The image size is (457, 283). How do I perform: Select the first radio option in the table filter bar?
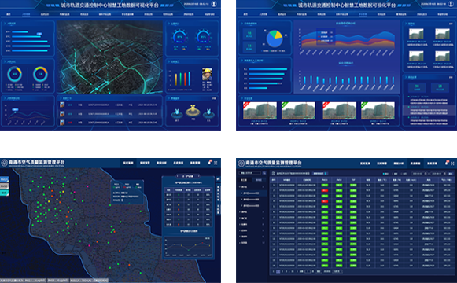click(x=384, y=174)
